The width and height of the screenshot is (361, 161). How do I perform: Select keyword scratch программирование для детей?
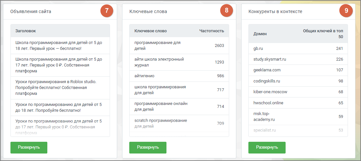(161, 123)
